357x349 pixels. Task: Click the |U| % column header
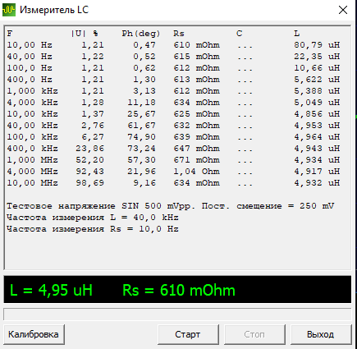coord(85,34)
